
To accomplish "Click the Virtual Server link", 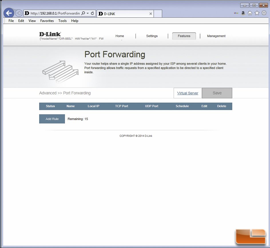I will pos(188,93).
